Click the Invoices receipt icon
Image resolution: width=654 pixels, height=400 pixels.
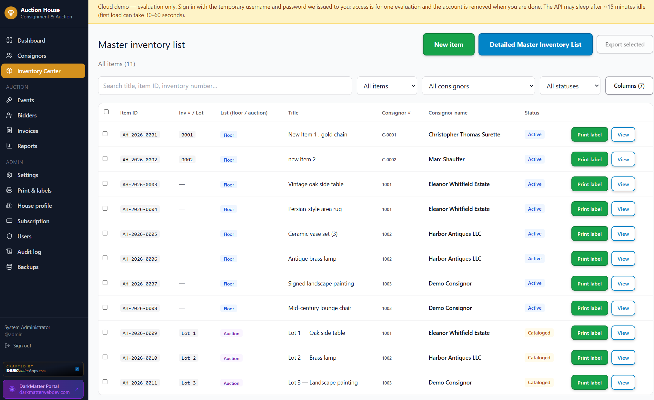tap(9, 131)
